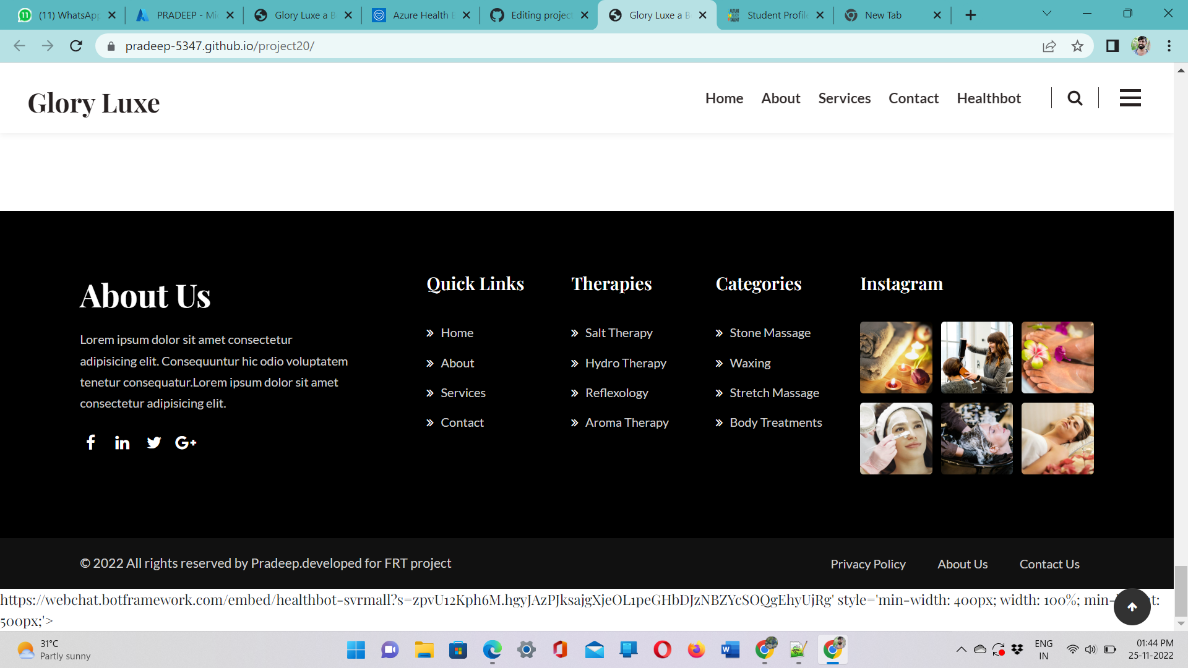Switch to the Azure Health Bot tab

pos(421,15)
